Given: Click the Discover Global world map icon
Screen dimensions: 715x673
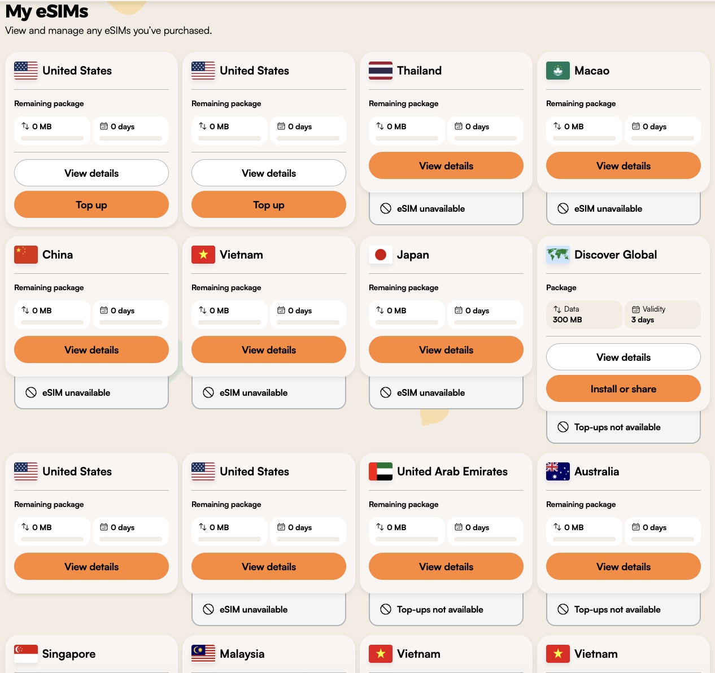Looking at the screenshot, I should click(557, 255).
